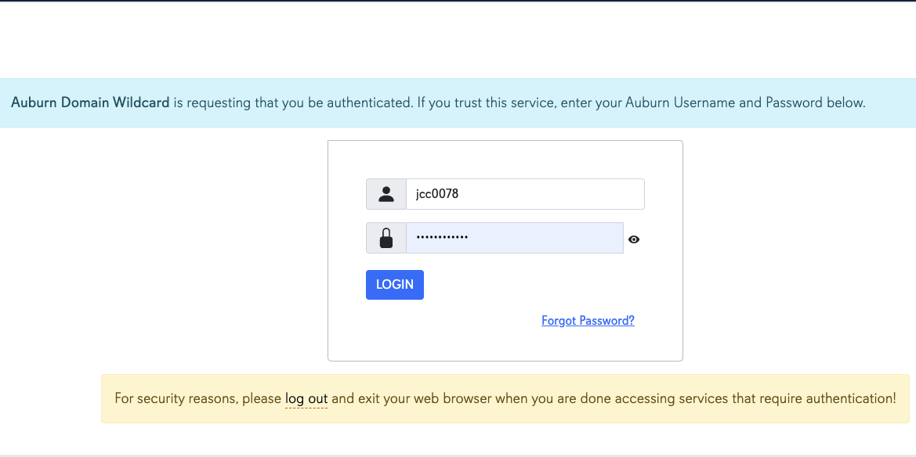Image resolution: width=916 pixels, height=457 pixels.
Task: Click the blue LOGIN button
Action: pos(395,285)
